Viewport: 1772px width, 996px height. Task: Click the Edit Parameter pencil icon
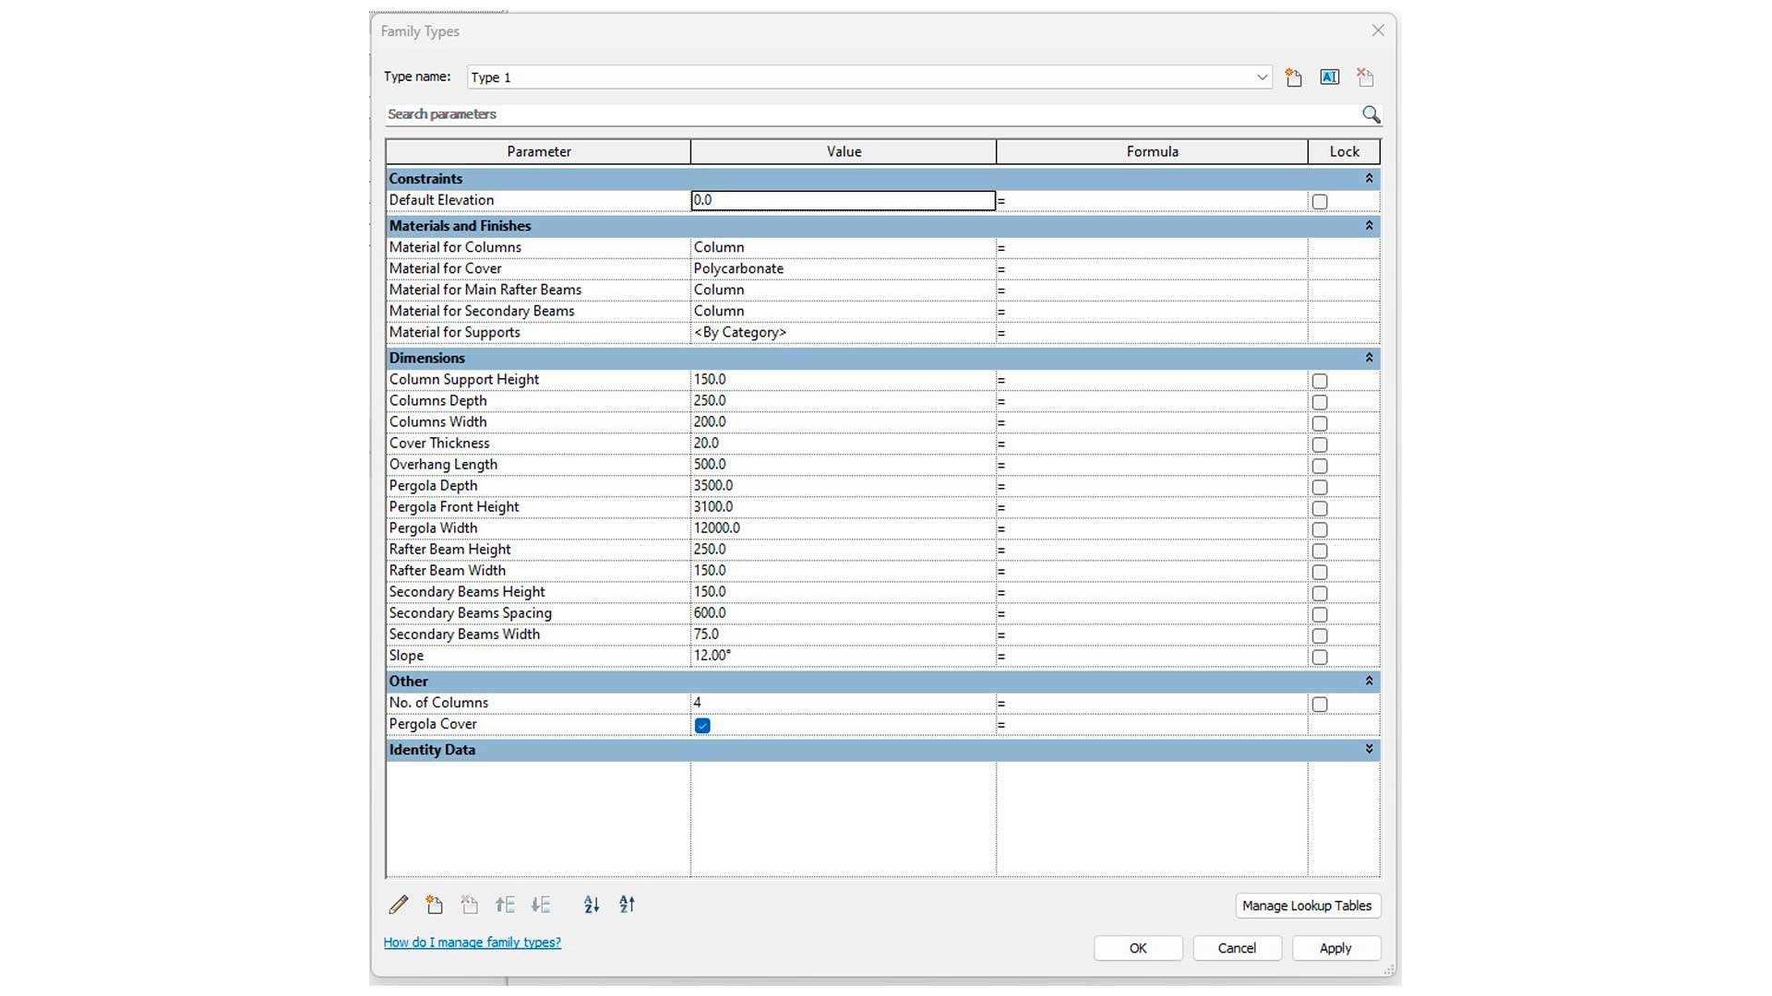pos(399,905)
